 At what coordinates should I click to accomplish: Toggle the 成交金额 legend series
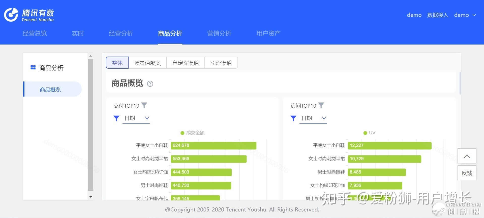point(193,133)
